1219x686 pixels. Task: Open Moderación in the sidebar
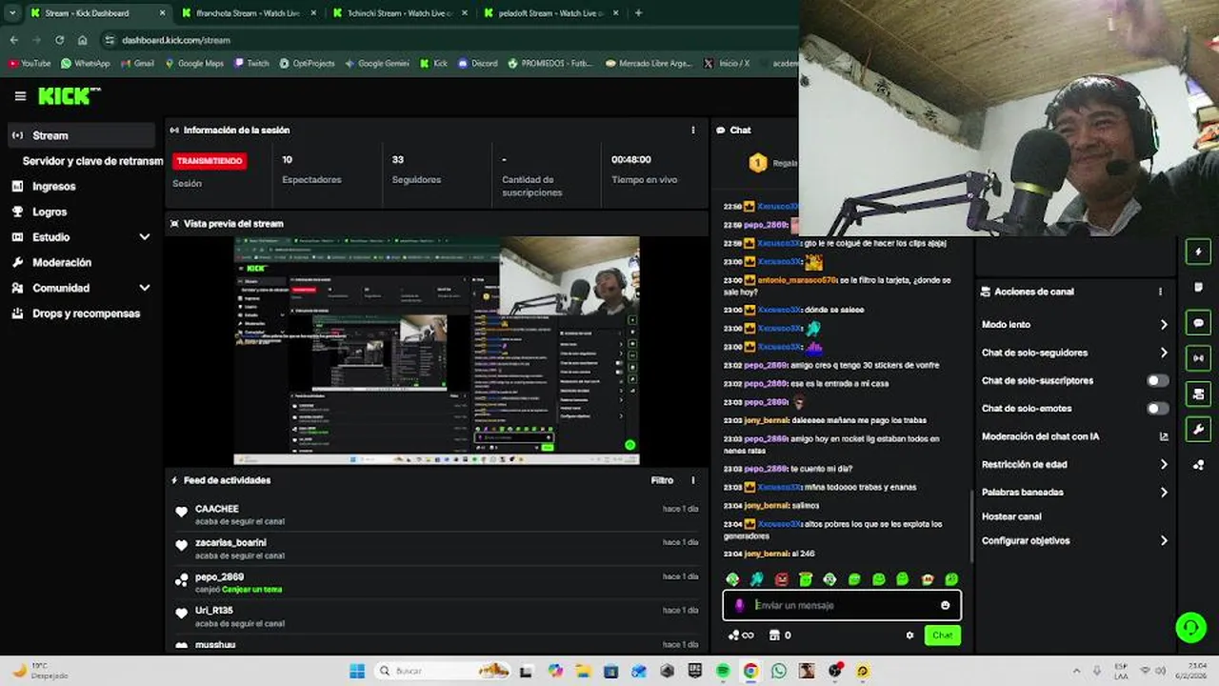point(81,262)
